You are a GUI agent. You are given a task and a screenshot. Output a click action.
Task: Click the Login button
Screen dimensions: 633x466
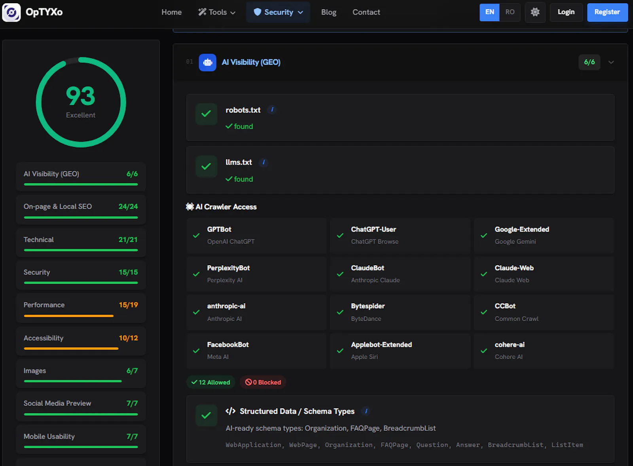566,12
